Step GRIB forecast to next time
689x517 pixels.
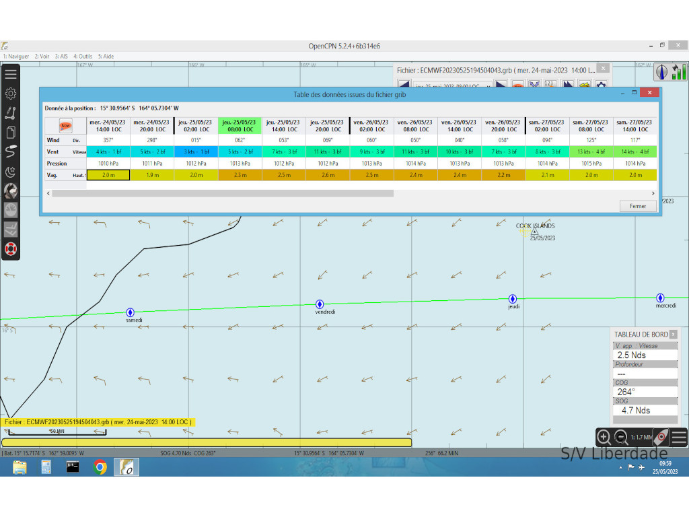[501, 85]
